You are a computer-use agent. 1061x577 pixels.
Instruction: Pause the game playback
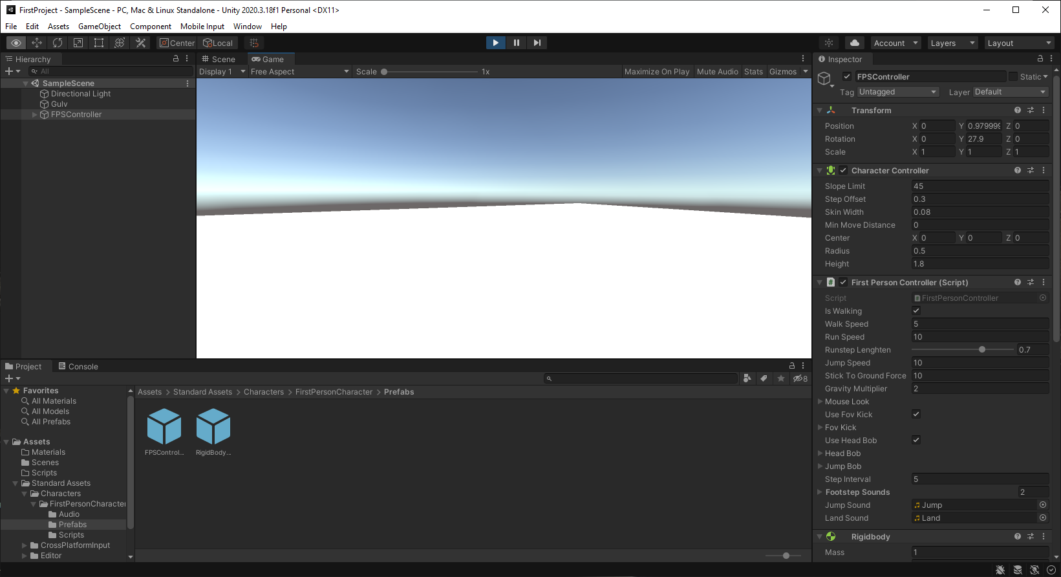[517, 43]
